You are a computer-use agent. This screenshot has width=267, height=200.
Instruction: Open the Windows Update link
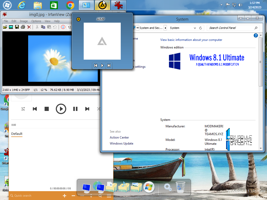pos(122,143)
